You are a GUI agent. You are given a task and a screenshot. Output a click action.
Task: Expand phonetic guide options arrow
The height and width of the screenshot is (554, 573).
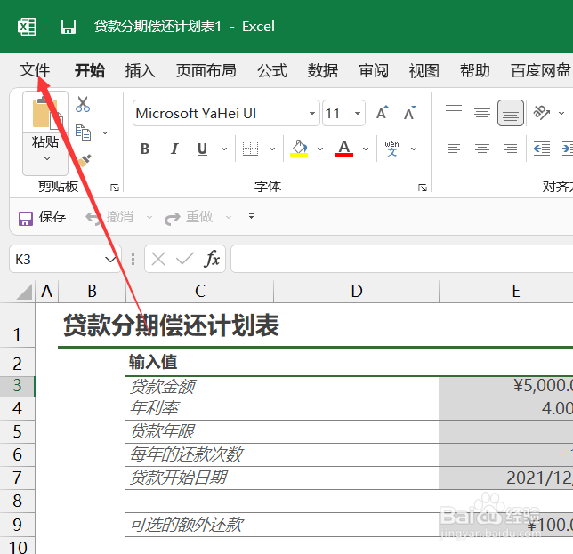[414, 149]
